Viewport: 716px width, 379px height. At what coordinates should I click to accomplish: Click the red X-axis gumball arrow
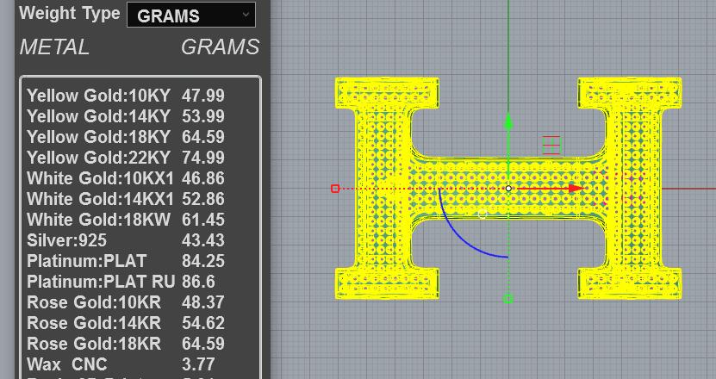pyautogui.click(x=576, y=188)
